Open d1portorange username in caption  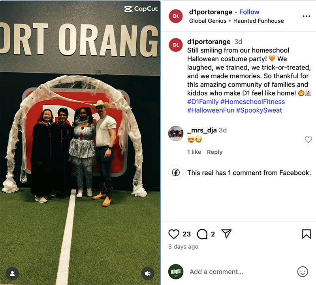[209, 42]
